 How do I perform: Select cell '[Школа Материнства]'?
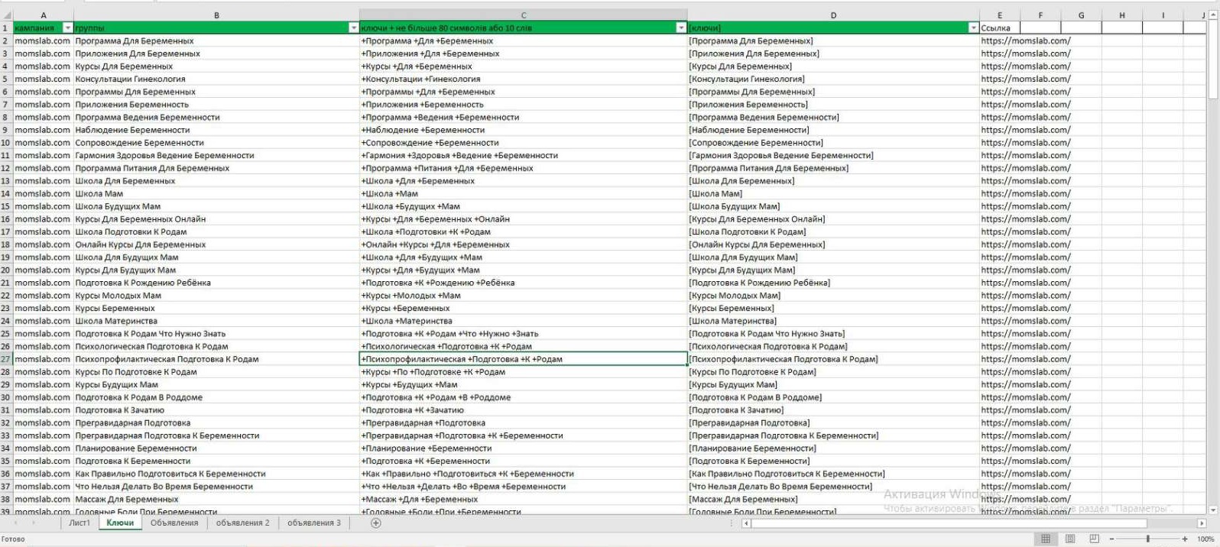click(x=833, y=321)
